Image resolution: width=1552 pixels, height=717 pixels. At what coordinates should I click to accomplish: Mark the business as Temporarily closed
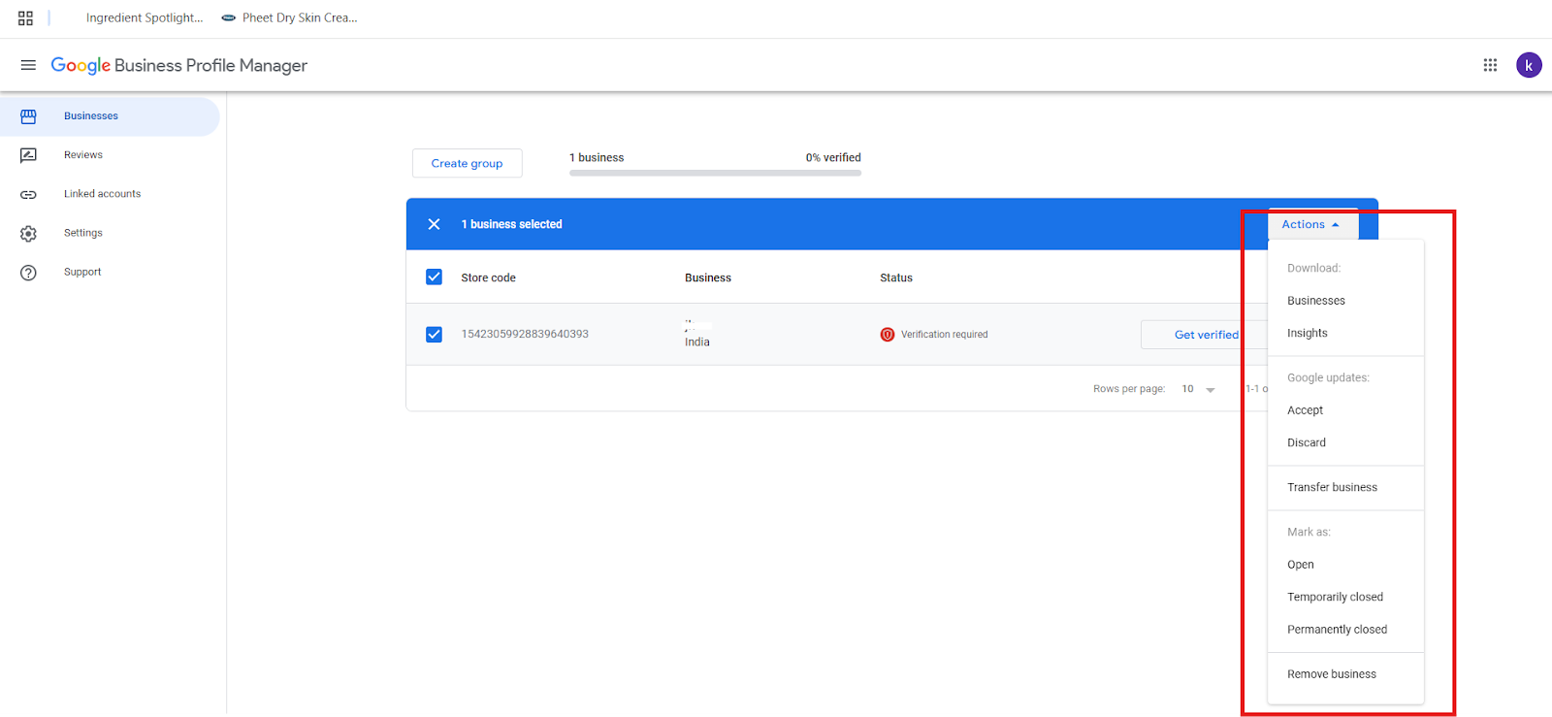click(1336, 597)
